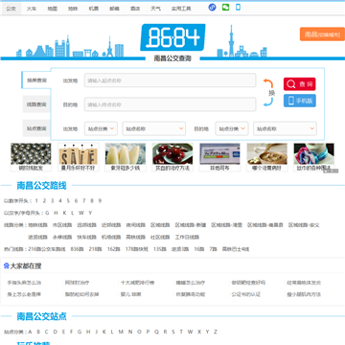Click the orange 南昌 switch-city button
Viewport: 345px width, 345px height.
pyautogui.click(x=322, y=34)
